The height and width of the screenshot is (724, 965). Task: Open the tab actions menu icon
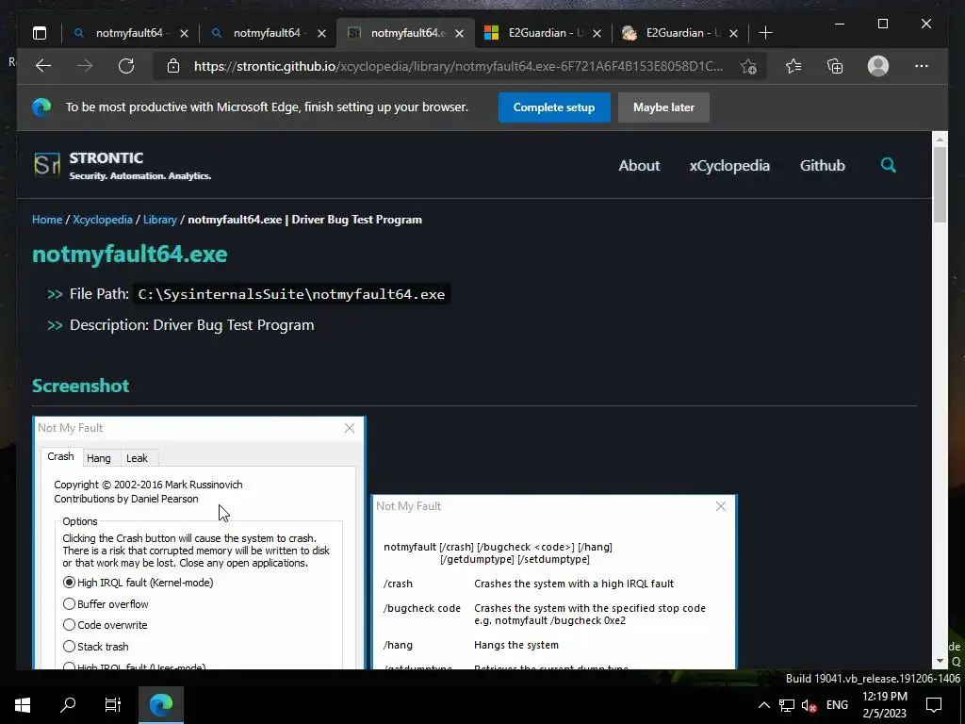[x=40, y=33]
